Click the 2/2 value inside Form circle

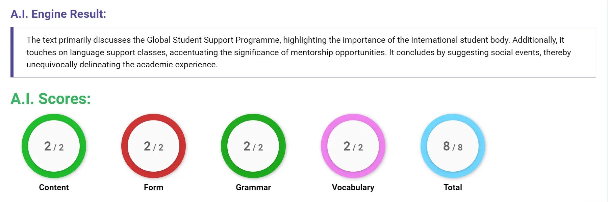point(153,147)
